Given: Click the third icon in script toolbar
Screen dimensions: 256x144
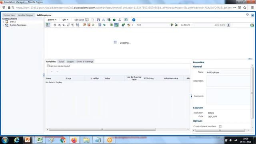Looking at the screenshot, I should point(60,25).
